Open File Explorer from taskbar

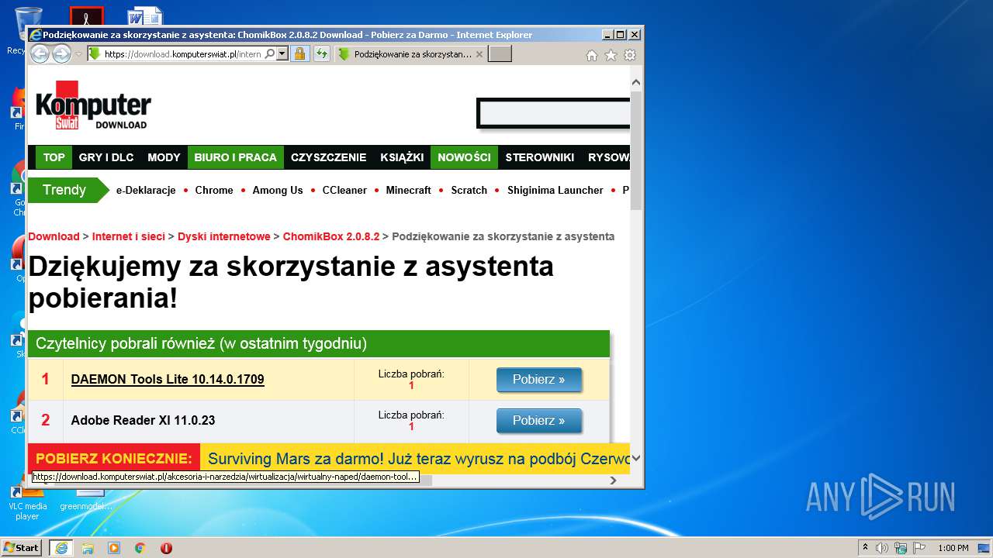point(88,548)
